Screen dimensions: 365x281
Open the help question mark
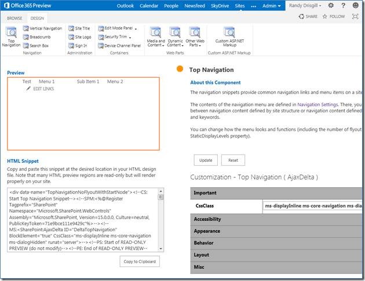(344, 5)
